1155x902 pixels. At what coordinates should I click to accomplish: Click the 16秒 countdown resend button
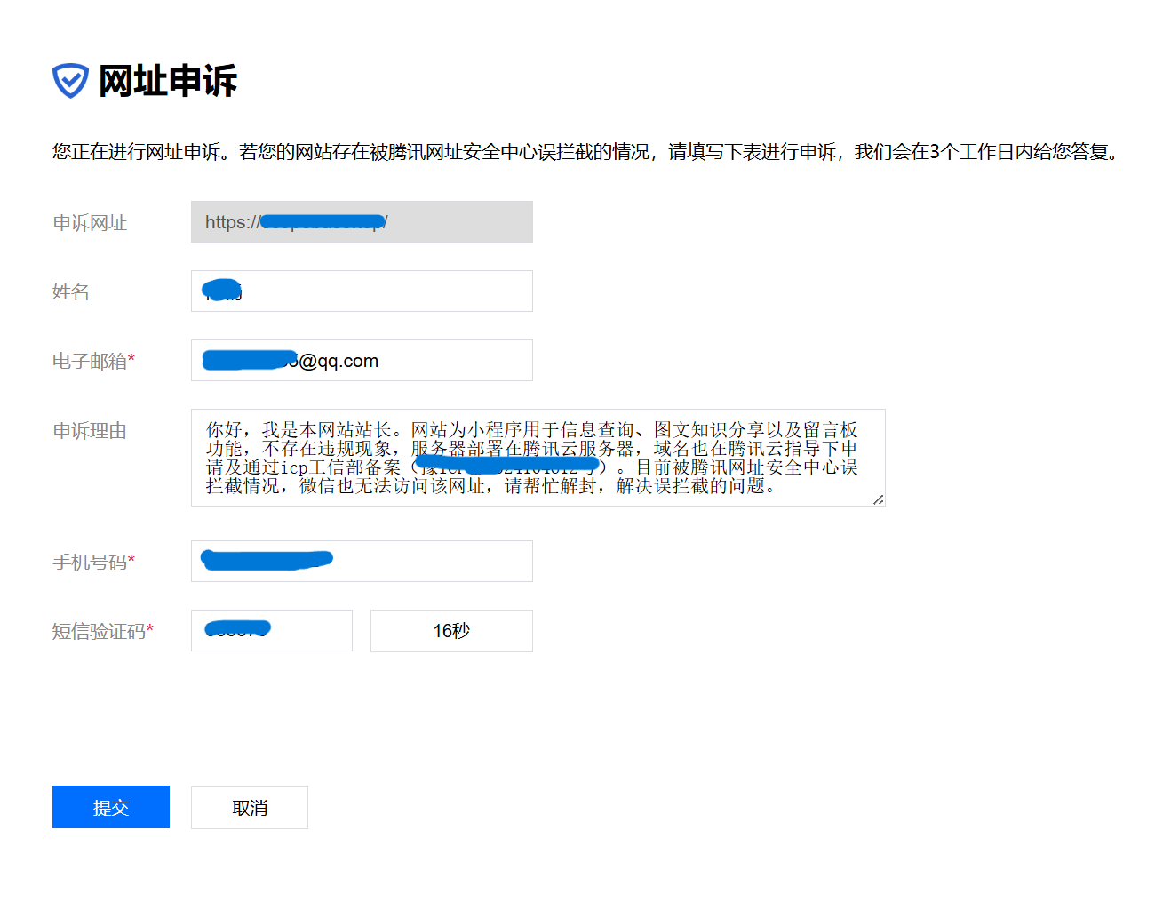click(x=451, y=631)
